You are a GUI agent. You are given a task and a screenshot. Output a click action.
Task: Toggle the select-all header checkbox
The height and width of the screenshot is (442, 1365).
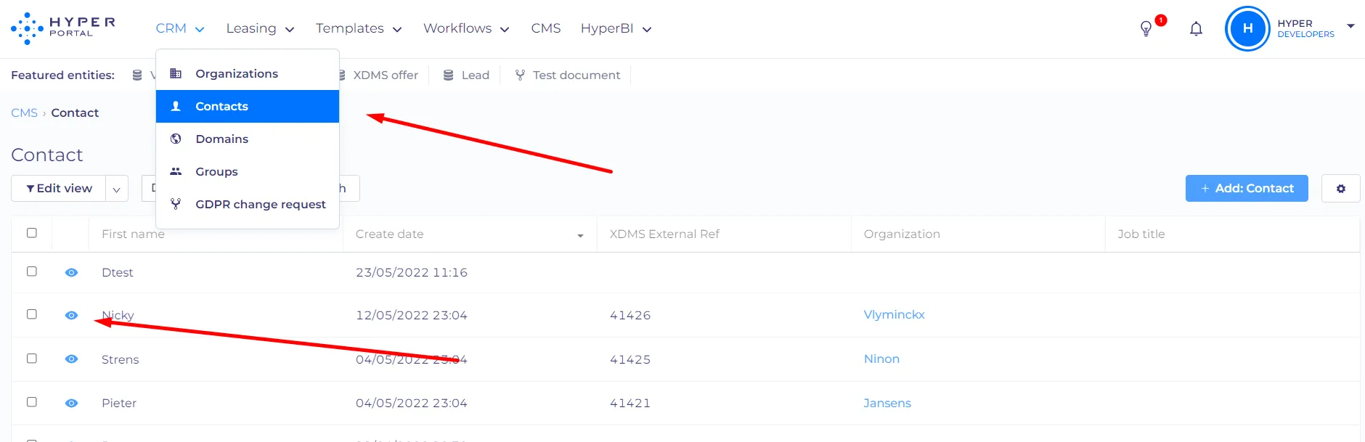32,233
